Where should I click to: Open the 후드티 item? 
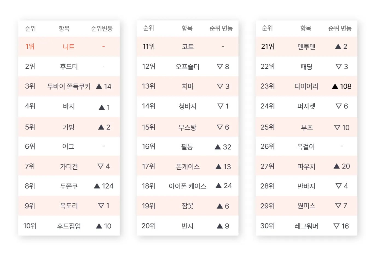click(x=69, y=66)
